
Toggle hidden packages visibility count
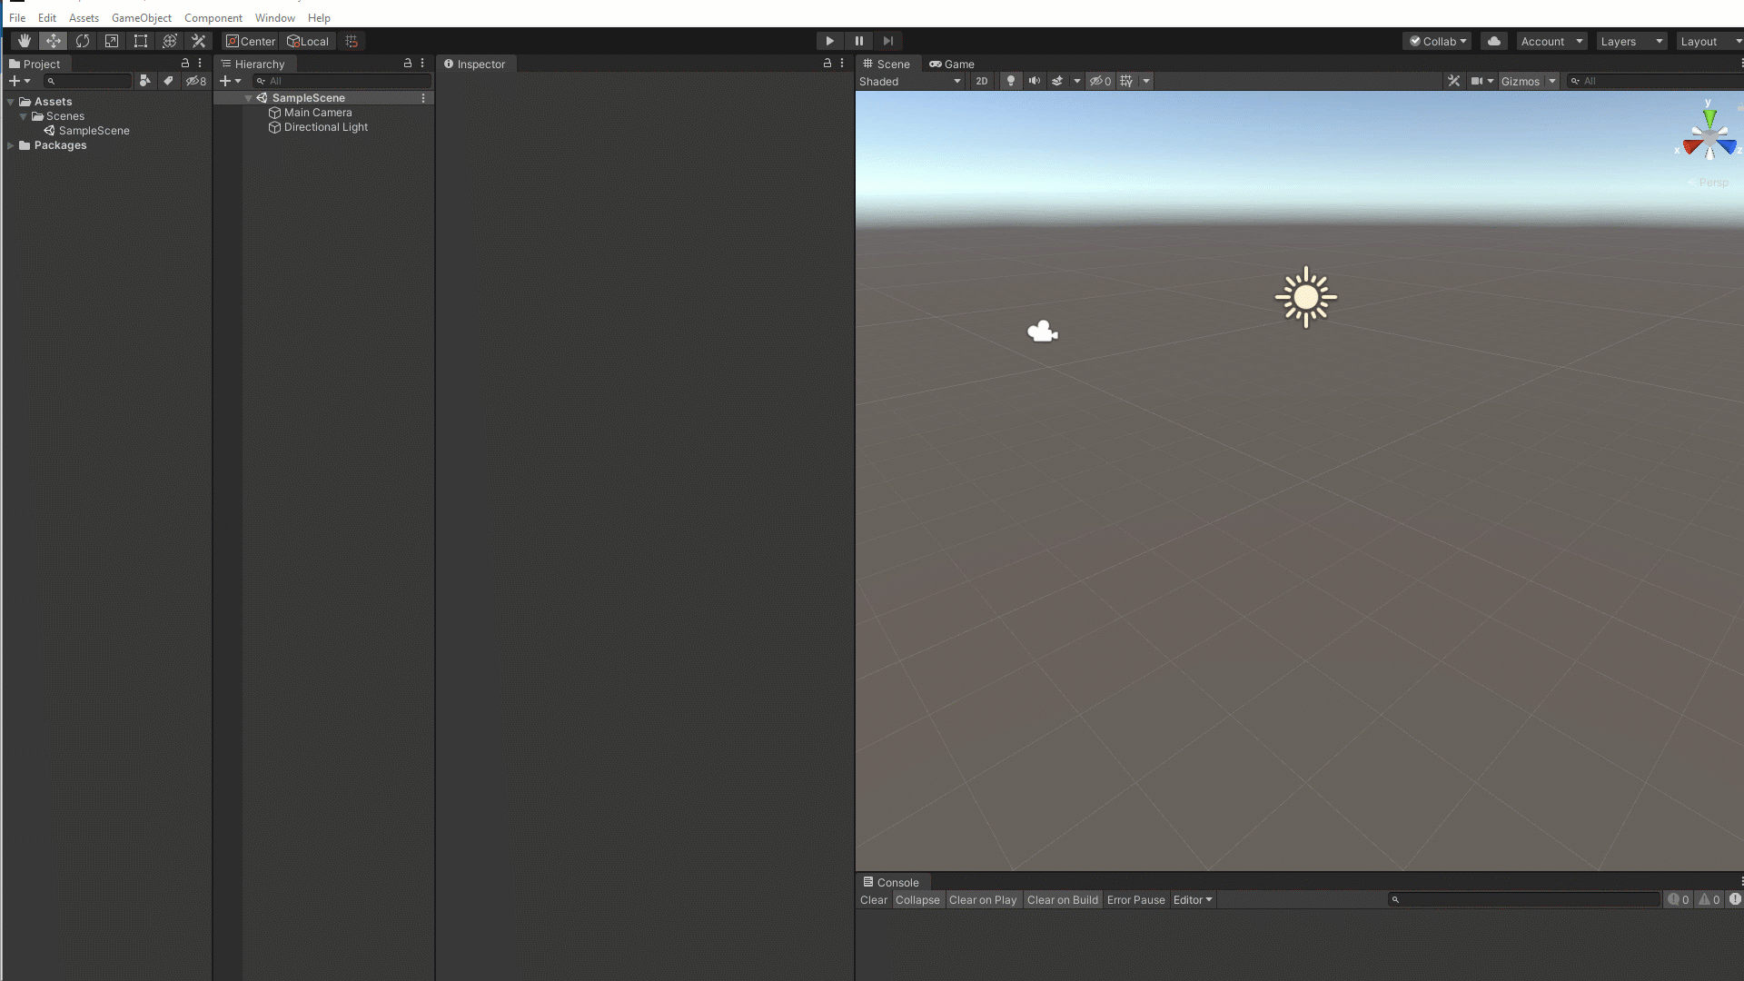[196, 81]
